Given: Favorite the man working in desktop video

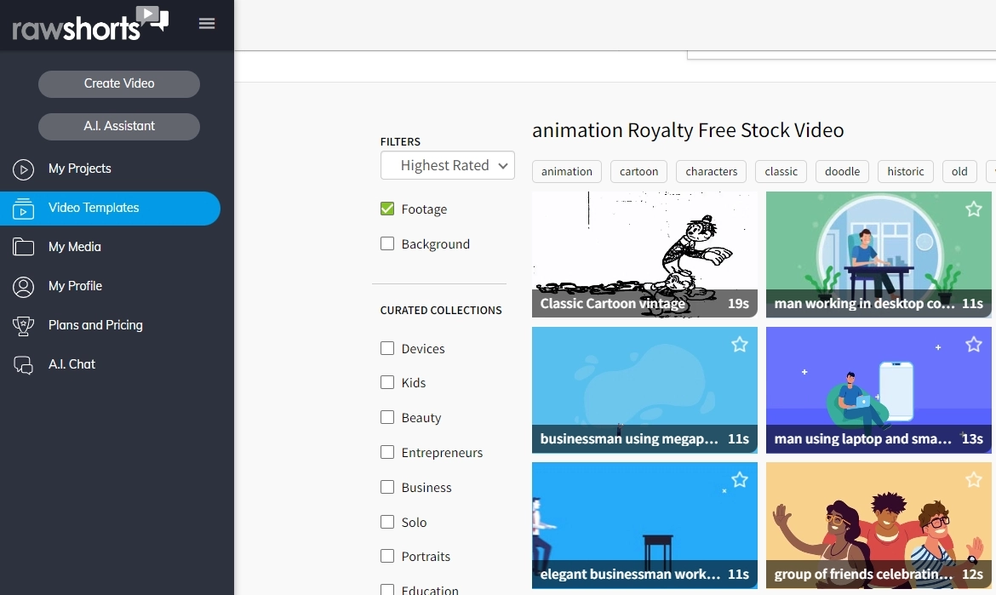Looking at the screenshot, I should (973, 209).
